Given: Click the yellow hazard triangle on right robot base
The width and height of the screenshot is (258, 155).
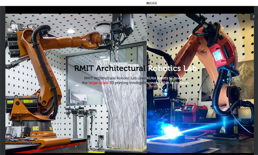Looking at the screenshot, I should (x=223, y=130).
